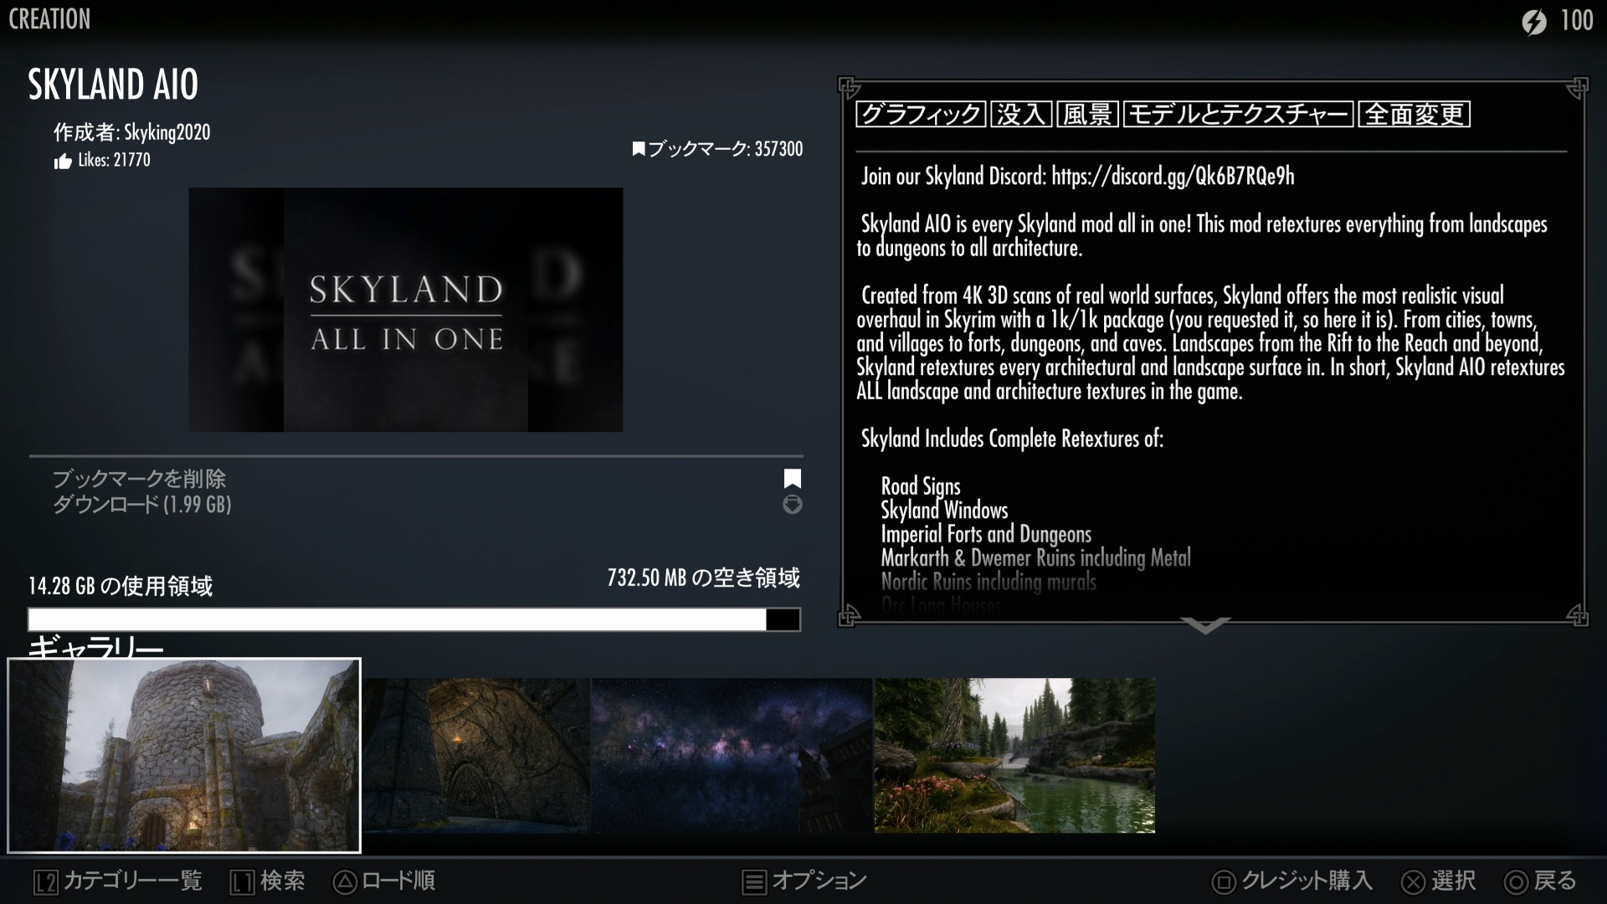Open ロード順 load order
Screen dimensions: 1607x904
pyautogui.click(x=398, y=881)
